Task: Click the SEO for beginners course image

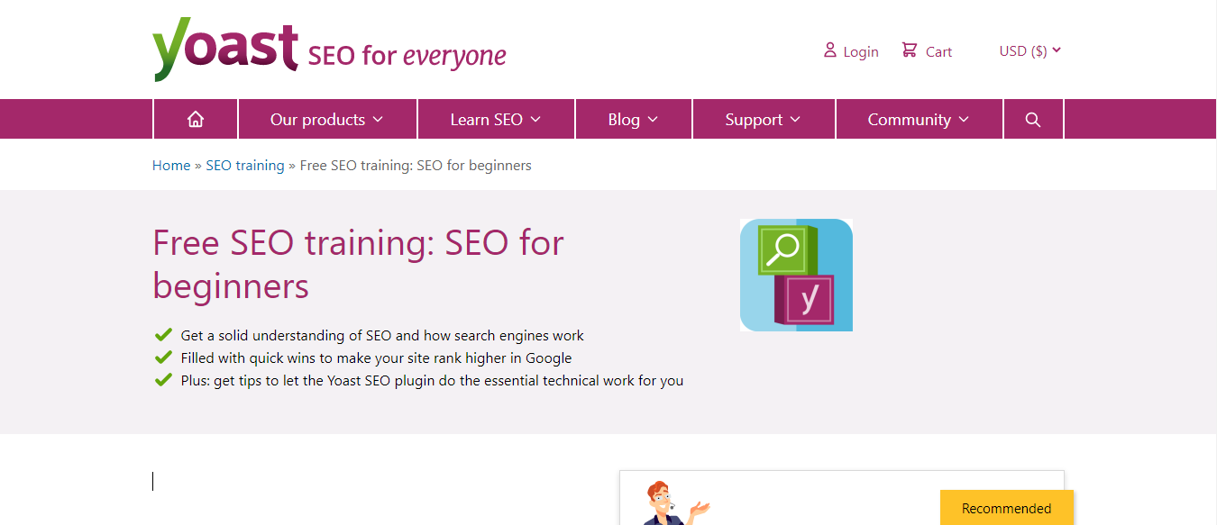Action: tap(796, 275)
